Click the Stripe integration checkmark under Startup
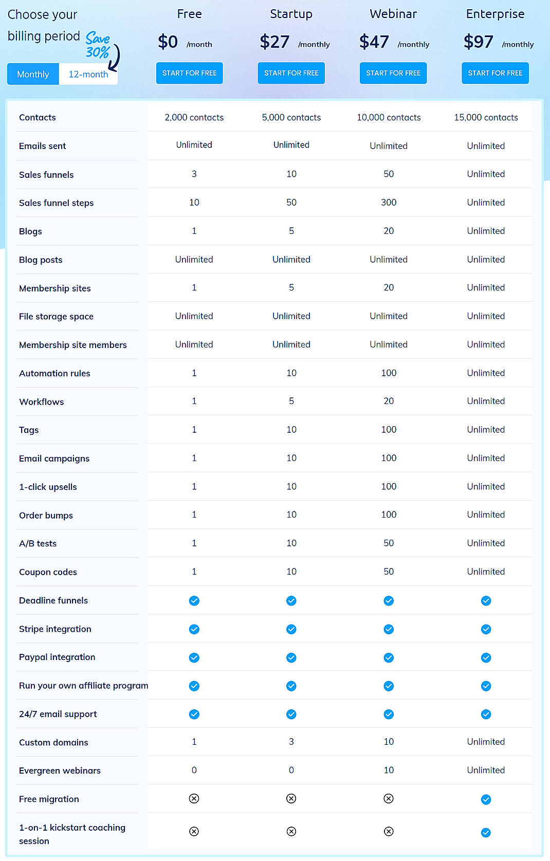Screen dimensions: 550x861 coord(291,629)
